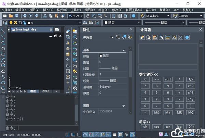Open the Layer Properties Manager icon
The image size is (205, 138).
[5, 23]
